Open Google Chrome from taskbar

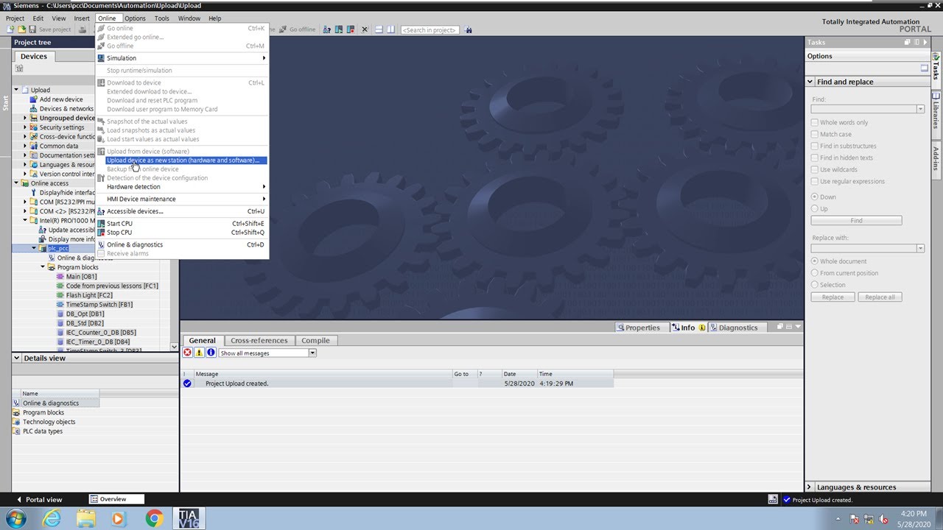(154, 518)
